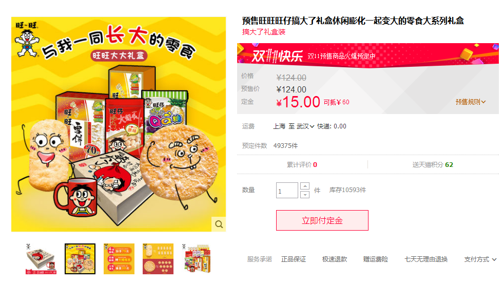Select the rice cracker size comparison thumbnail
The height and width of the screenshot is (283, 504).
(x=158, y=259)
